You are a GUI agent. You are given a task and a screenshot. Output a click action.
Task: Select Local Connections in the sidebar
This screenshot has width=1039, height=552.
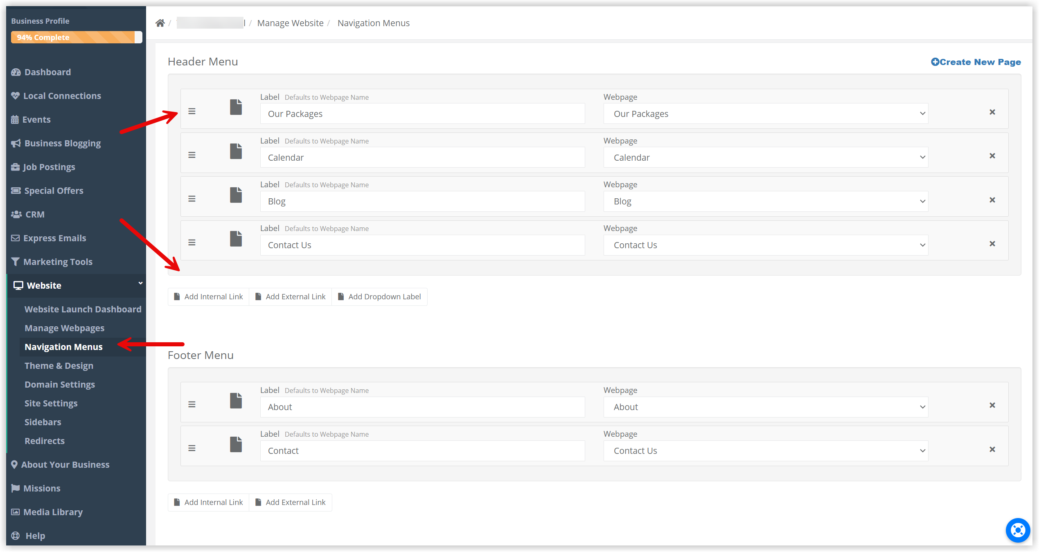[62, 96]
